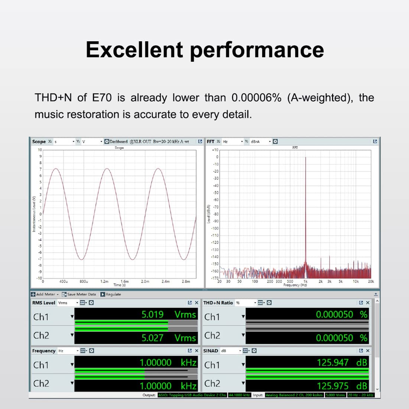This screenshot has height=409, width=409.
Task: Open FFT graph settings gear icon
Action: 275,142
